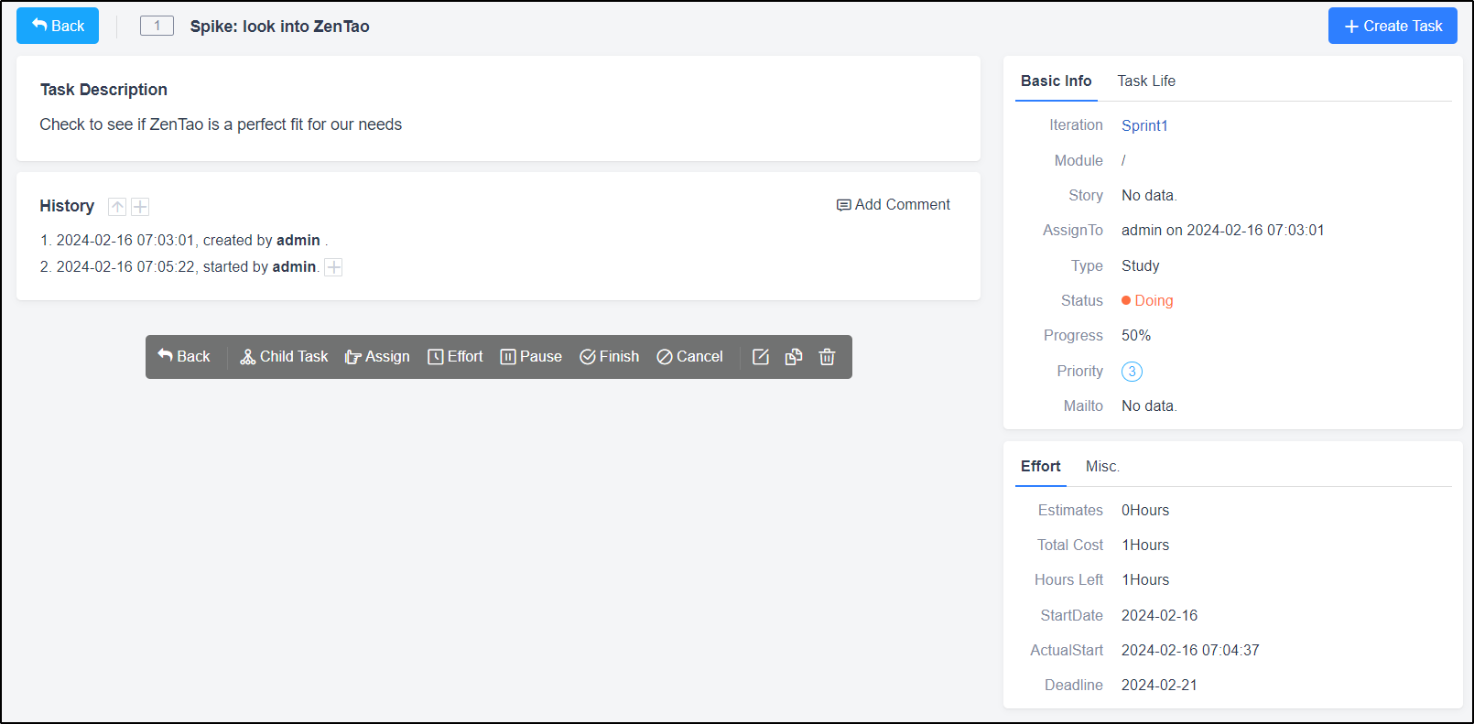
Task: Open the Misc. tab
Action: pos(1102,466)
